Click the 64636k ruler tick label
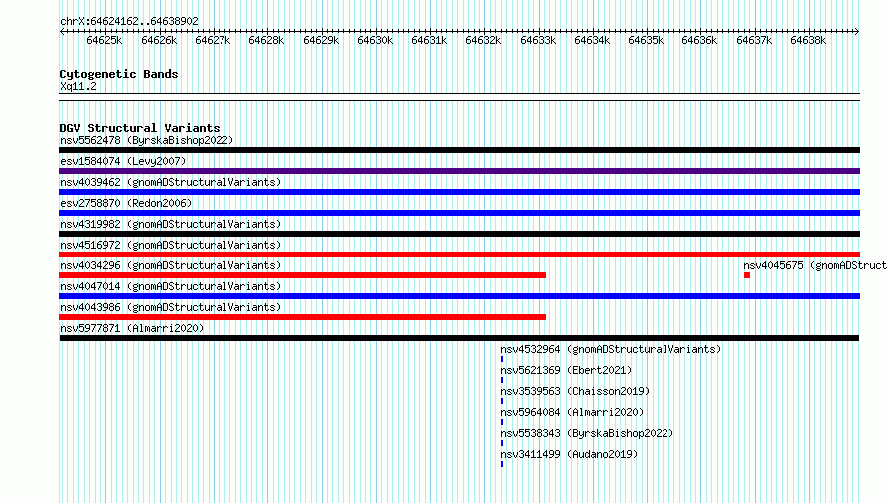This screenshot has width=888, height=503. 700,41
